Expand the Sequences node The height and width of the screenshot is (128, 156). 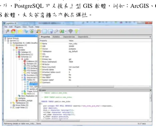(22, 77)
